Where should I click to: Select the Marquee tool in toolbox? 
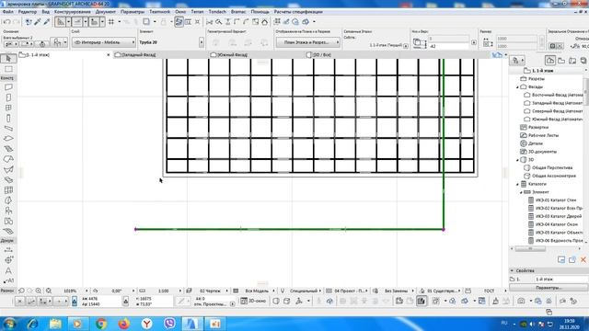[x=8, y=69]
